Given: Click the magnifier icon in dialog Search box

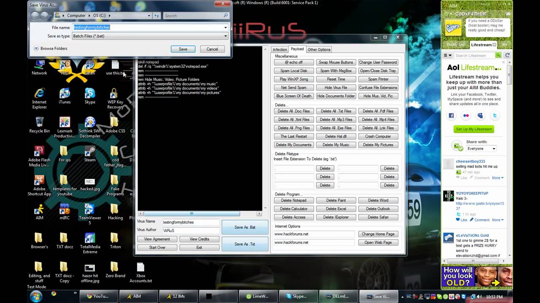Looking at the screenshot, I should [226, 16].
